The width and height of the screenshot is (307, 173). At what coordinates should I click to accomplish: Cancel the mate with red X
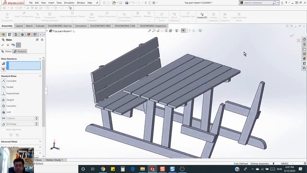coord(8,45)
